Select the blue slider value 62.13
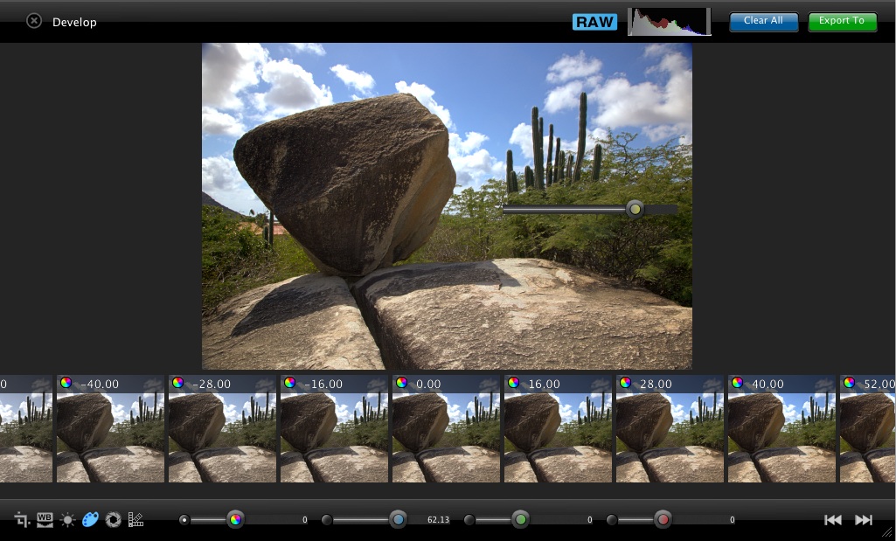The height and width of the screenshot is (541, 896). pyautogui.click(x=438, y=520)
